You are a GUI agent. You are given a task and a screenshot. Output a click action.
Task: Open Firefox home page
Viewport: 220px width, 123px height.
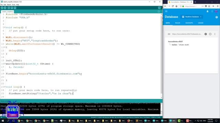click(176, 6)
